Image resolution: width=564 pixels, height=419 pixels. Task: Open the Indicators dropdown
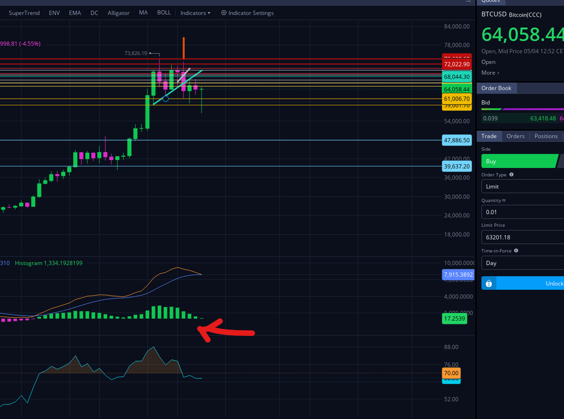pos(195,13)
